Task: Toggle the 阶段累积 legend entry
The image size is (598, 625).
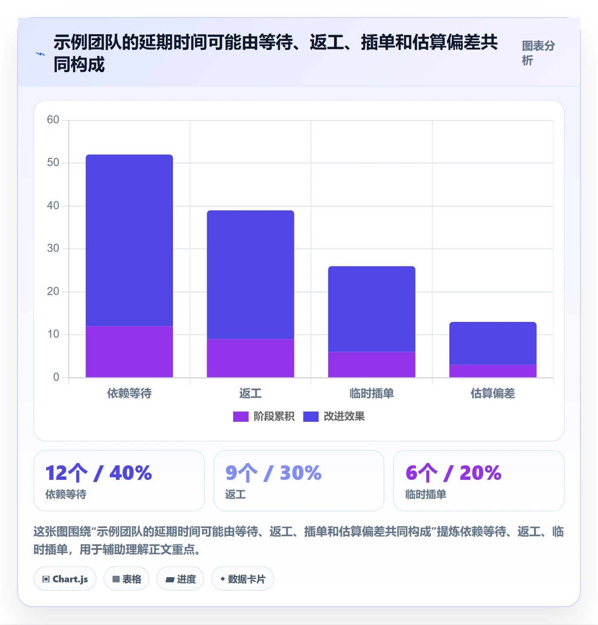Action: 264,416
